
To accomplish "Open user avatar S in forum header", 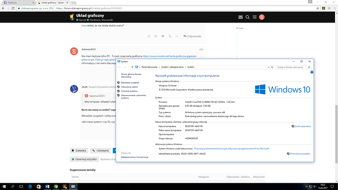I will click(x=262, y=17).
